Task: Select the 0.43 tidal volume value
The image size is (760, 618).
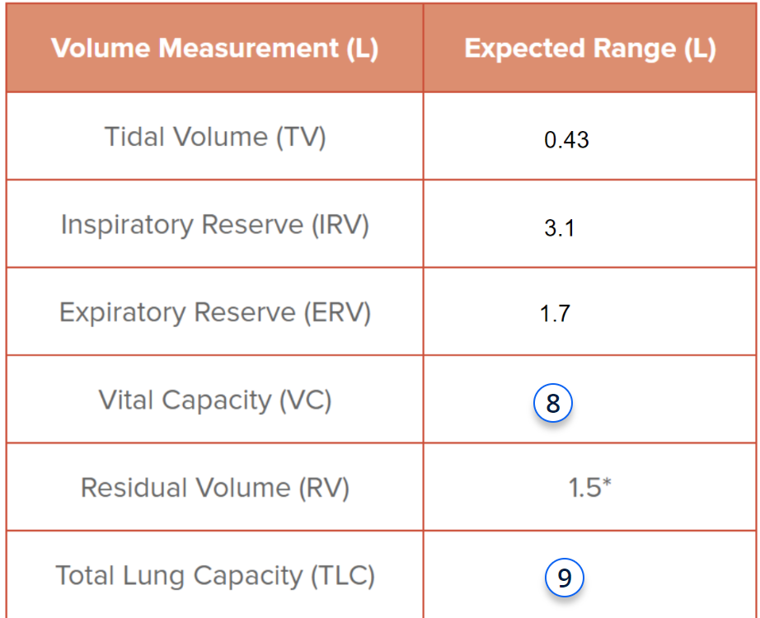Action: pos(566,139)
